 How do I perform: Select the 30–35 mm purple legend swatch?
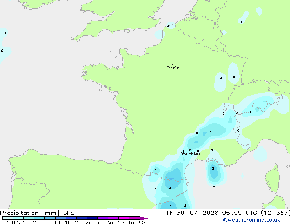click(x=103, y=218)
